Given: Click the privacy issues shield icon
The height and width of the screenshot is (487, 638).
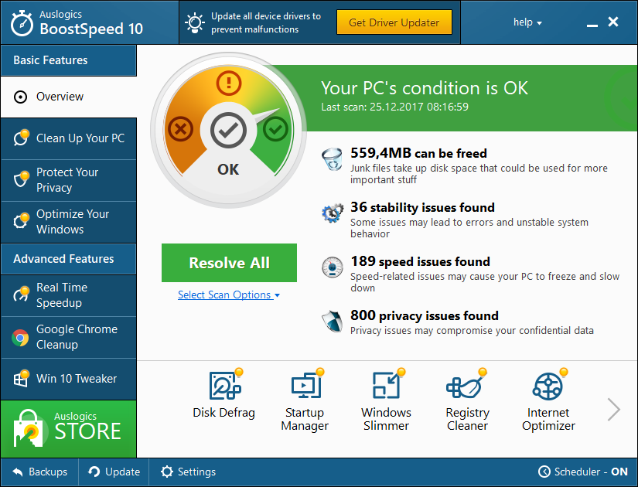Looking at the screenshot, I should (x=332, y=321).
